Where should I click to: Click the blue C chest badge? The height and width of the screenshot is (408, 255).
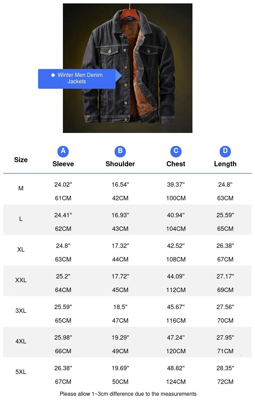(x=176, y=151)
